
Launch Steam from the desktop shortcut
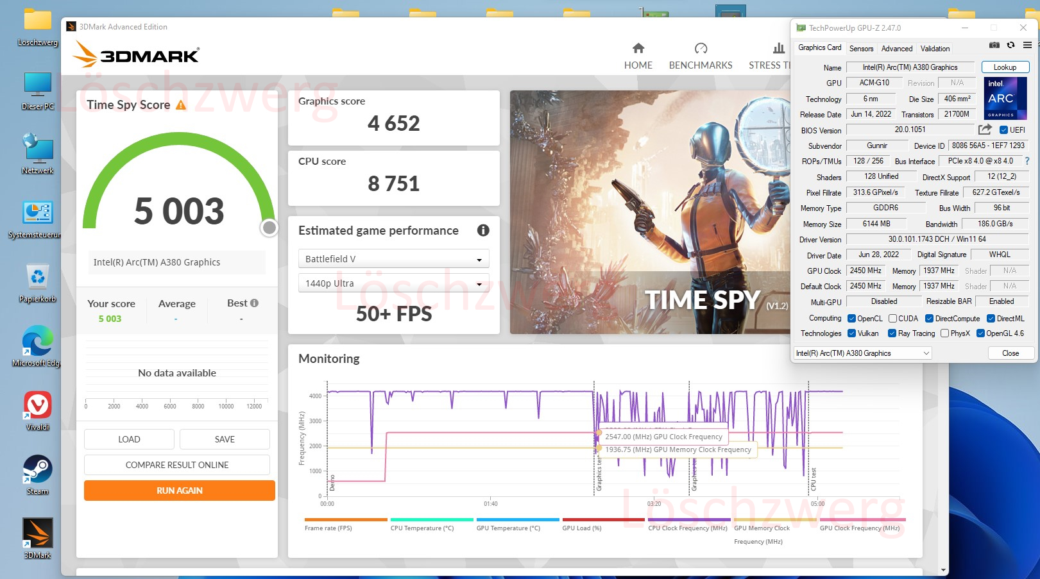(x=37, y=475)
